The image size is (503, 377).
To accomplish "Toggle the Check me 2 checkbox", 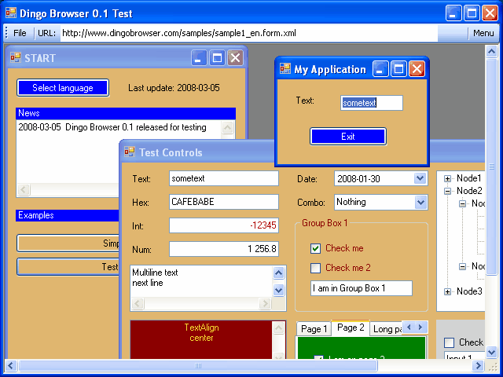I will pyautogui.click(x=315, y=268).
